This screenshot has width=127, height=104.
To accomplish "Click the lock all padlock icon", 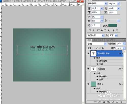I will 103,48.
